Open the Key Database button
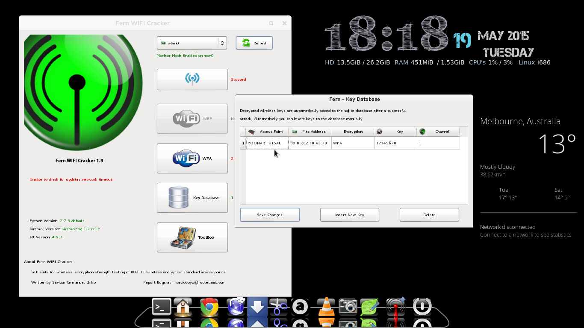The height and width of the screenshot is (328, 584). [192, 198]
